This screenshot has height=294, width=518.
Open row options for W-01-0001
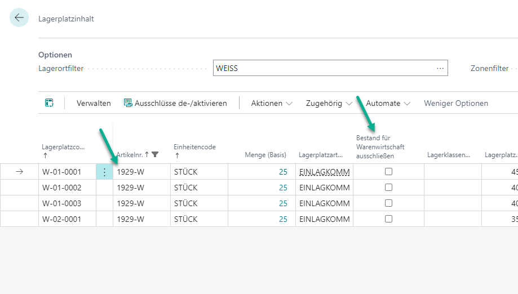[x=104, y=172]
